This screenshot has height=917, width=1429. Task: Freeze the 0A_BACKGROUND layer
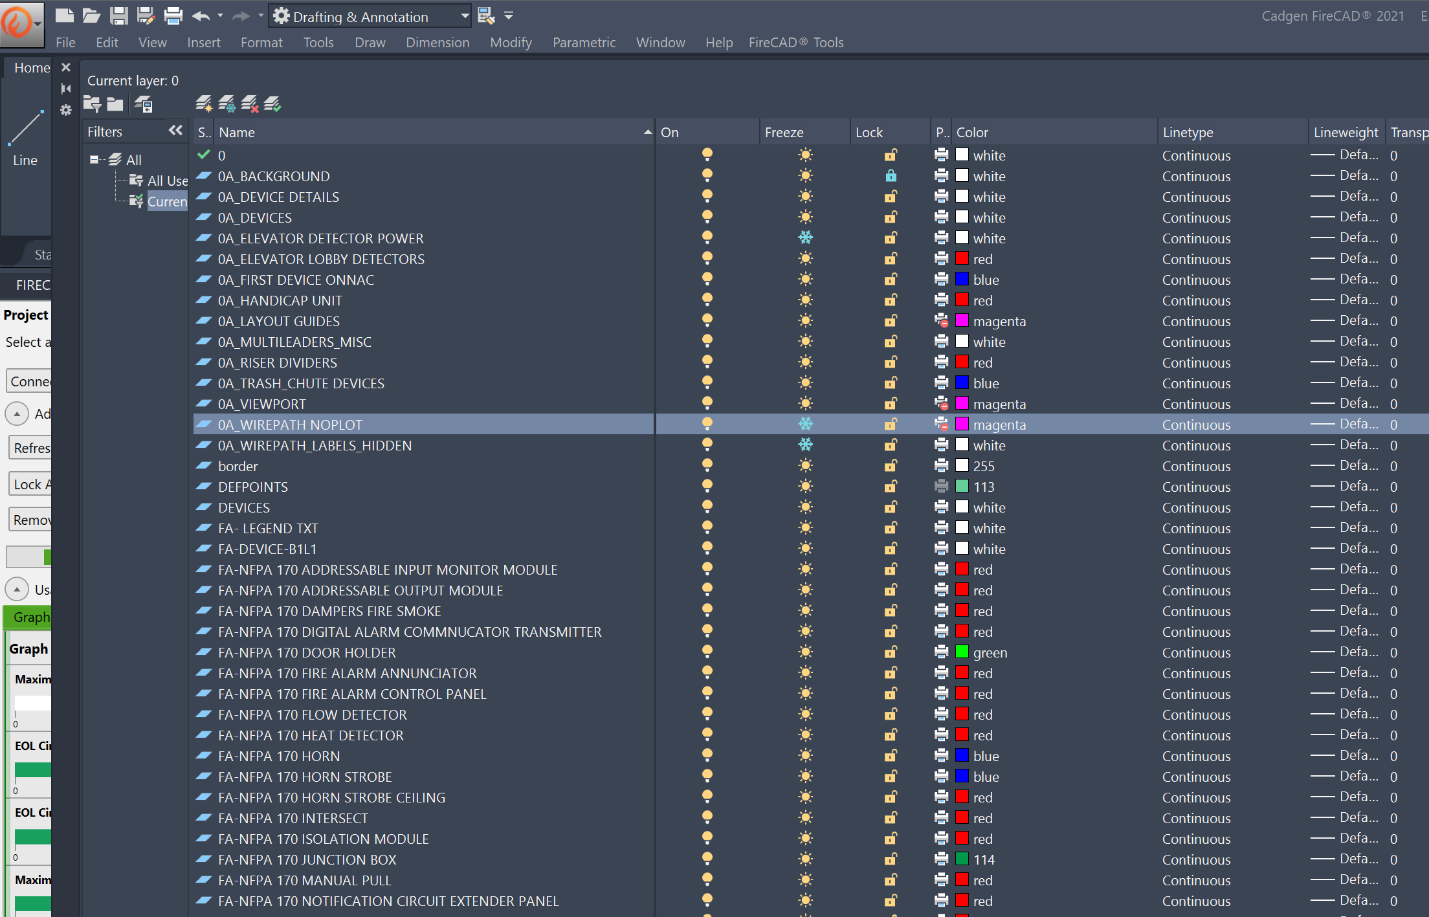(x=805, y=175)
